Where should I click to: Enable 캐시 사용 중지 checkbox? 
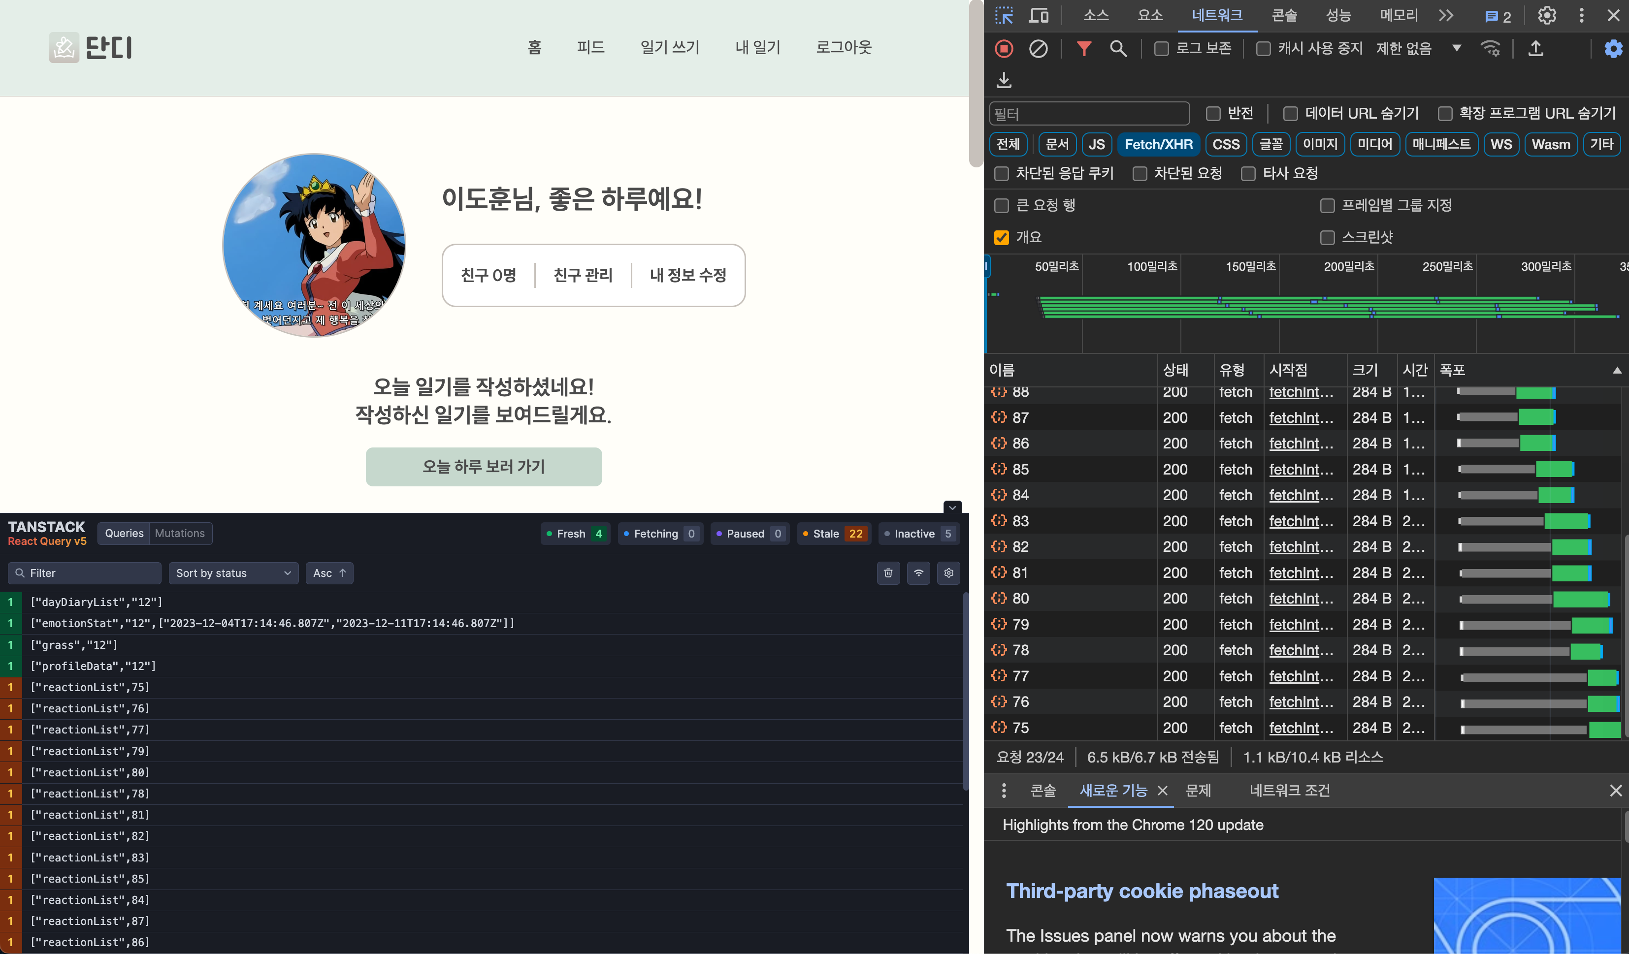pyautogui.click(x=1263, y=48)
